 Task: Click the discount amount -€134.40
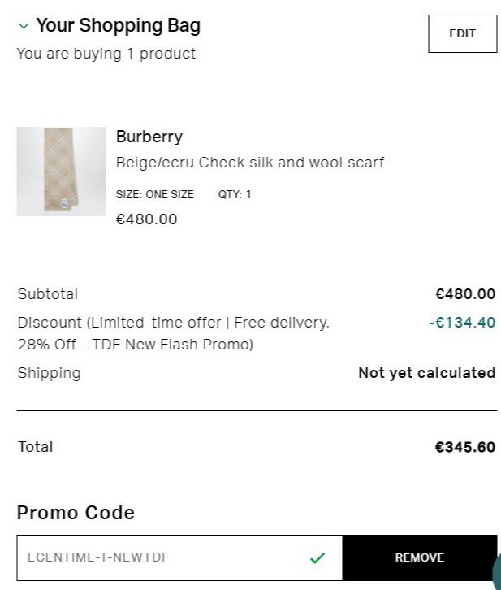tap(462, 323)
